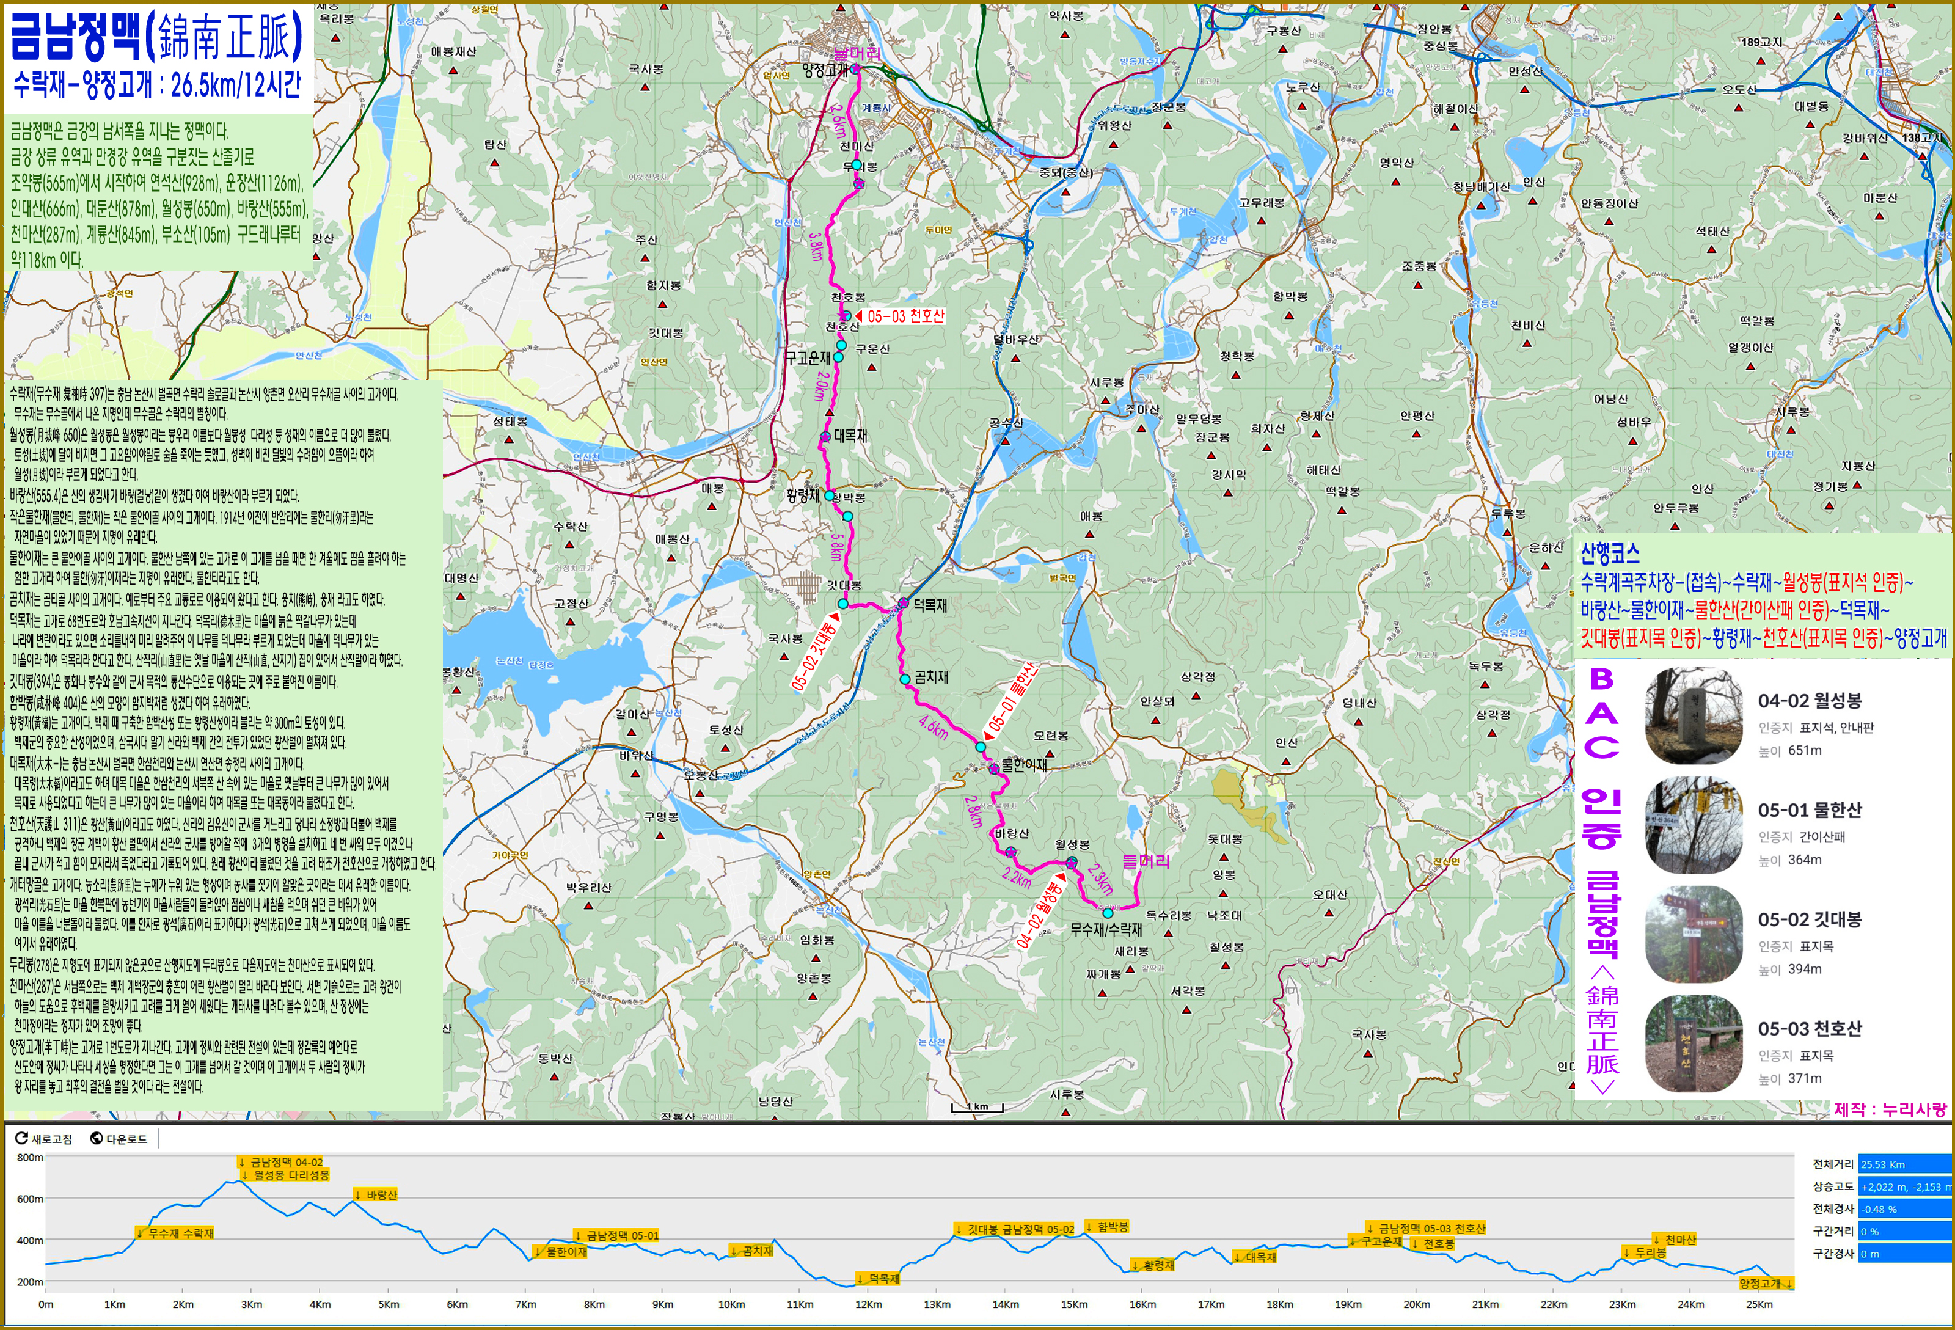This screenshot has height=1330, width=1955.
Task: Select the 황령재 marker on elevation chart
Action: pyautogui.click(x=1153, y=1265)
